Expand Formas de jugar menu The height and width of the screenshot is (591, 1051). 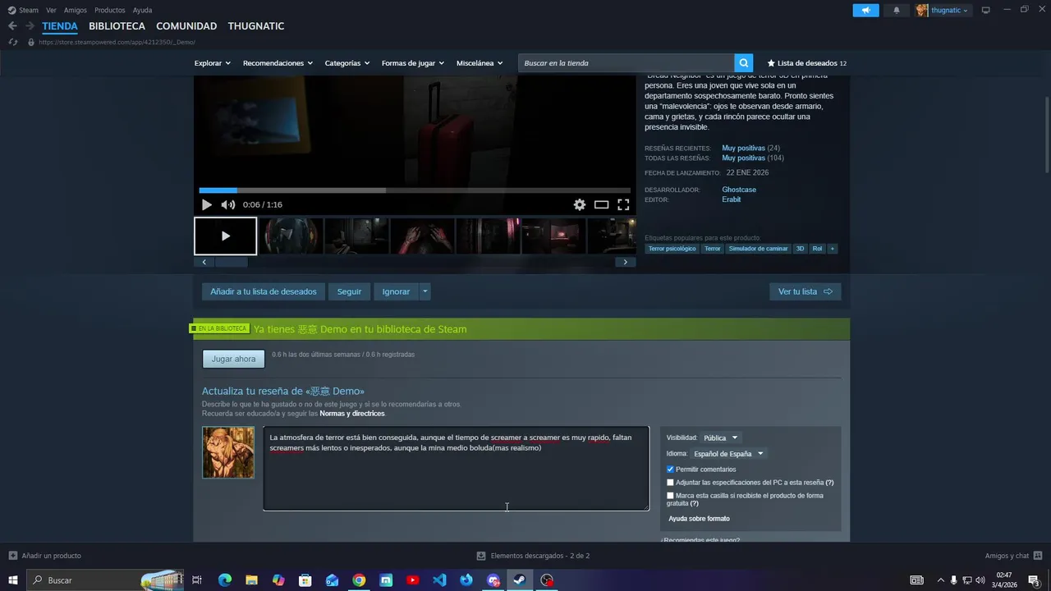(x=413, y=63)
